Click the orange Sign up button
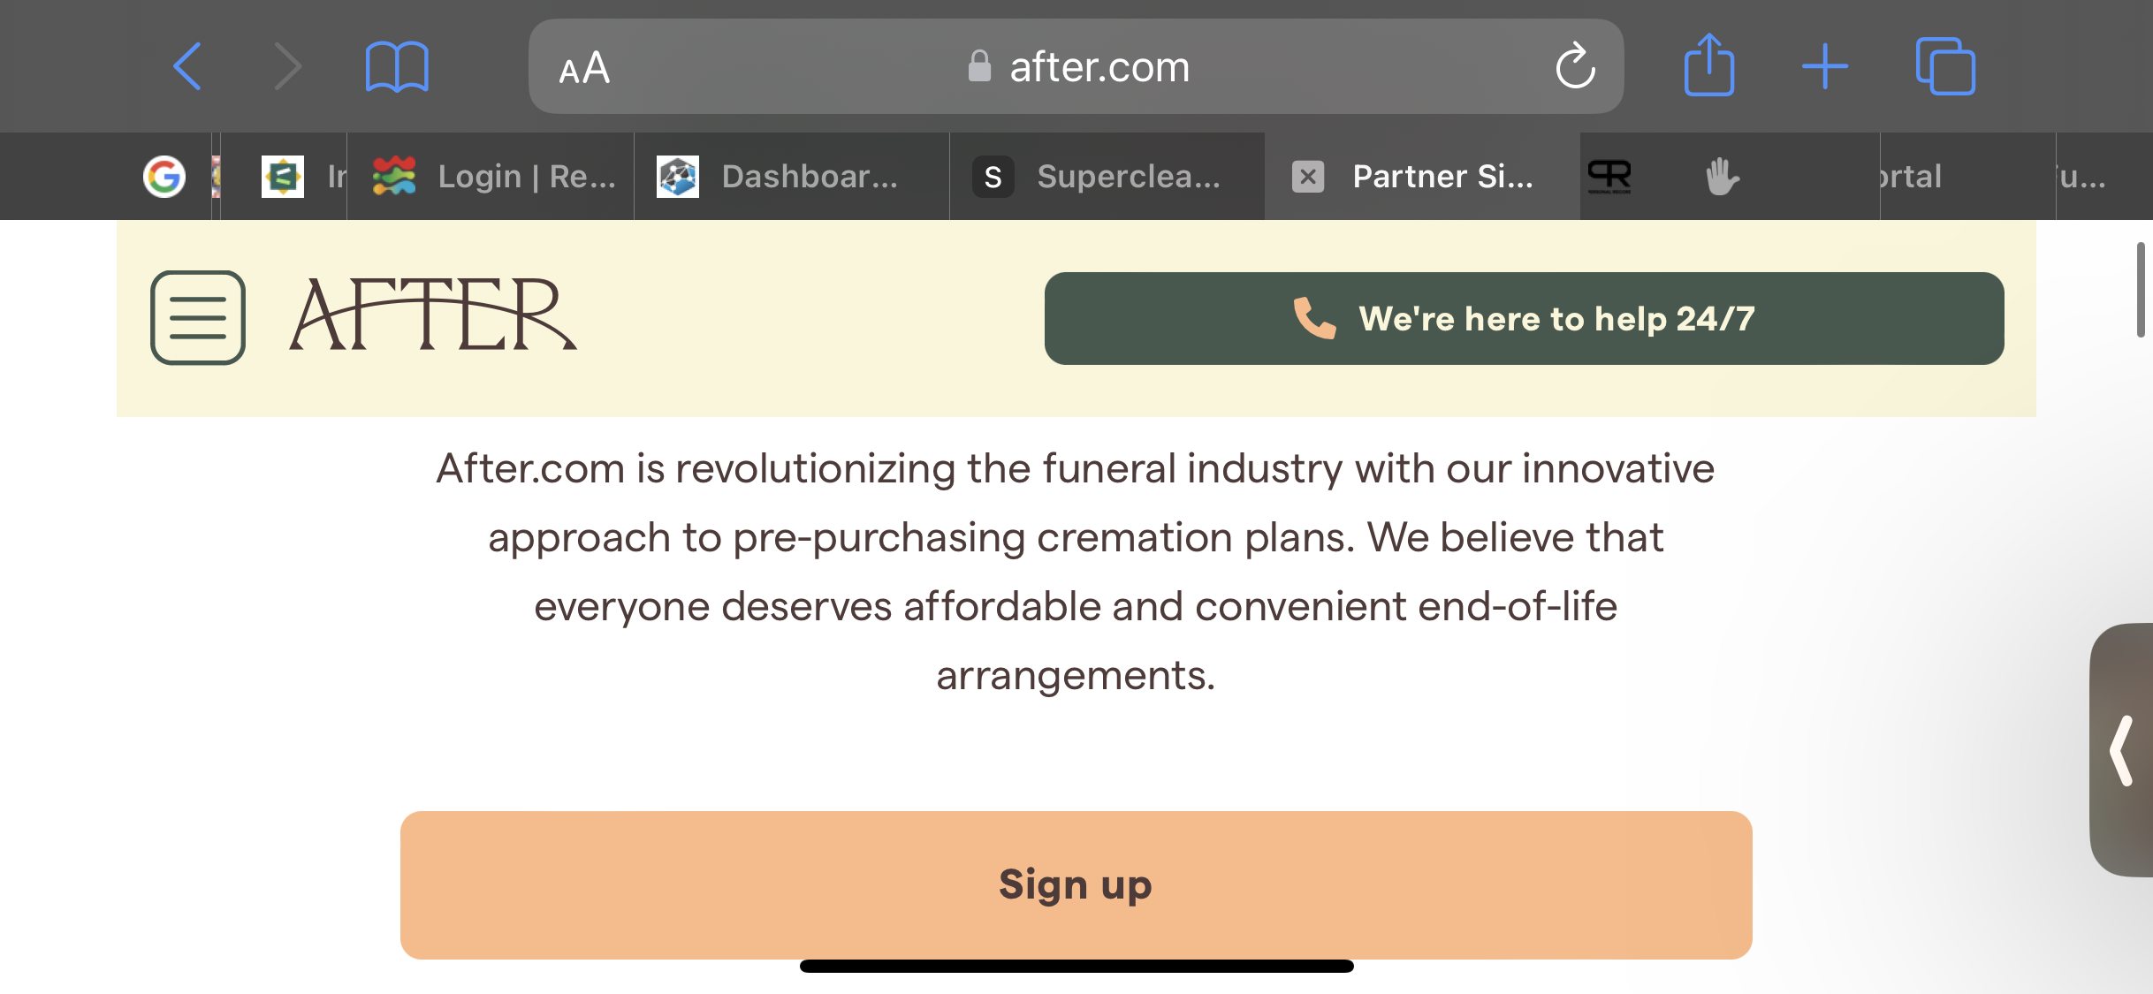 [x=1076, y=884]
